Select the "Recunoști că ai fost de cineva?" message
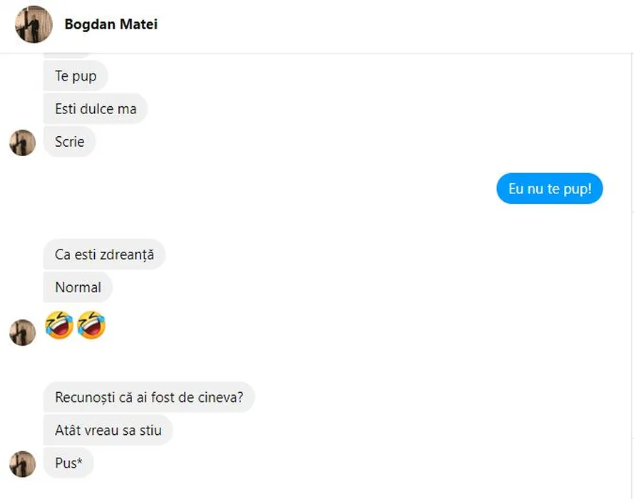 [148, 397]
